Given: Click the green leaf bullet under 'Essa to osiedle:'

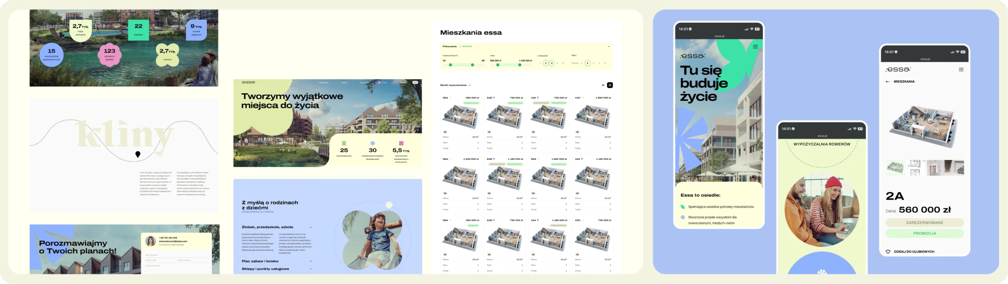Looking at the screenshot, I should tap(683, 207).
